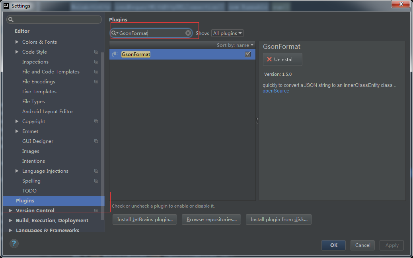Viewport: 413px width, 258px height.
Task: Disable the GsonFormat plugin checkbox
Action: pos(247,54)
